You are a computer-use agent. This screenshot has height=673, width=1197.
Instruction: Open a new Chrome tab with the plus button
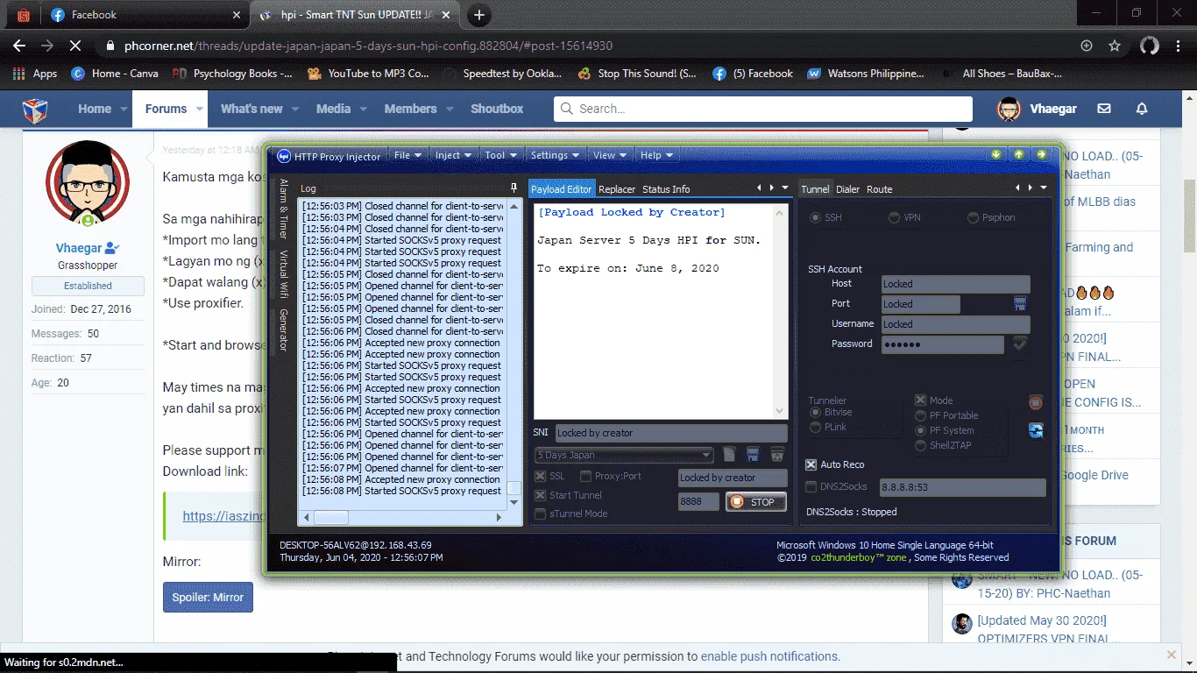coord(478,15)
